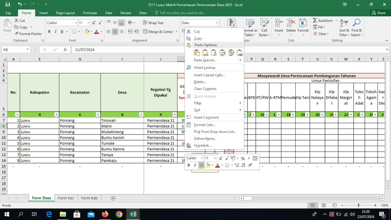391x220 pixels.
Task: Open Excel from the Windows taskbar
Action: pos(133,214)
